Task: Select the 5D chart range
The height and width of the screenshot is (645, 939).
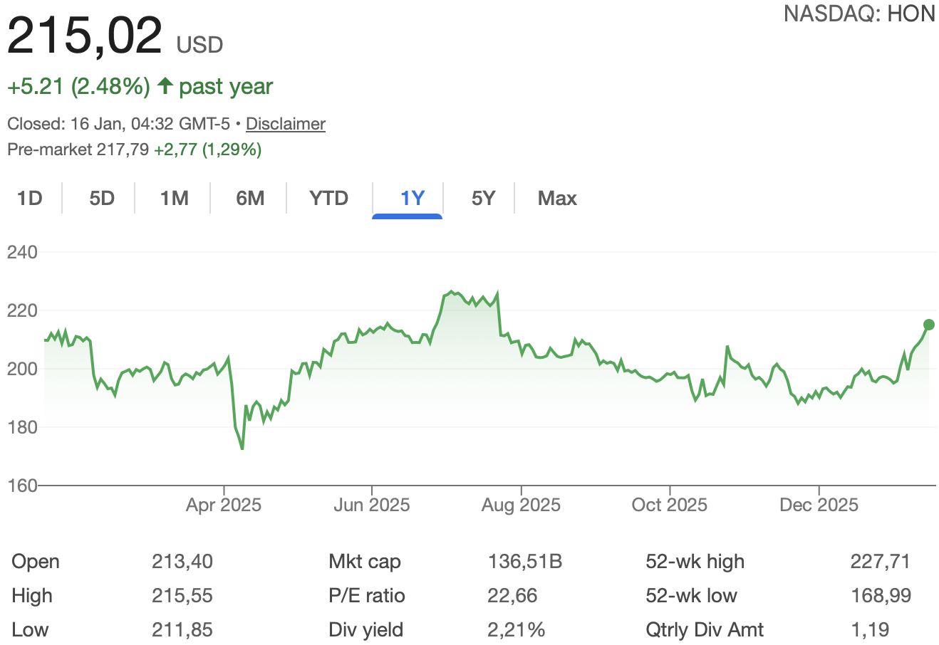Action: pyautogui.click(x=102, y=198)
